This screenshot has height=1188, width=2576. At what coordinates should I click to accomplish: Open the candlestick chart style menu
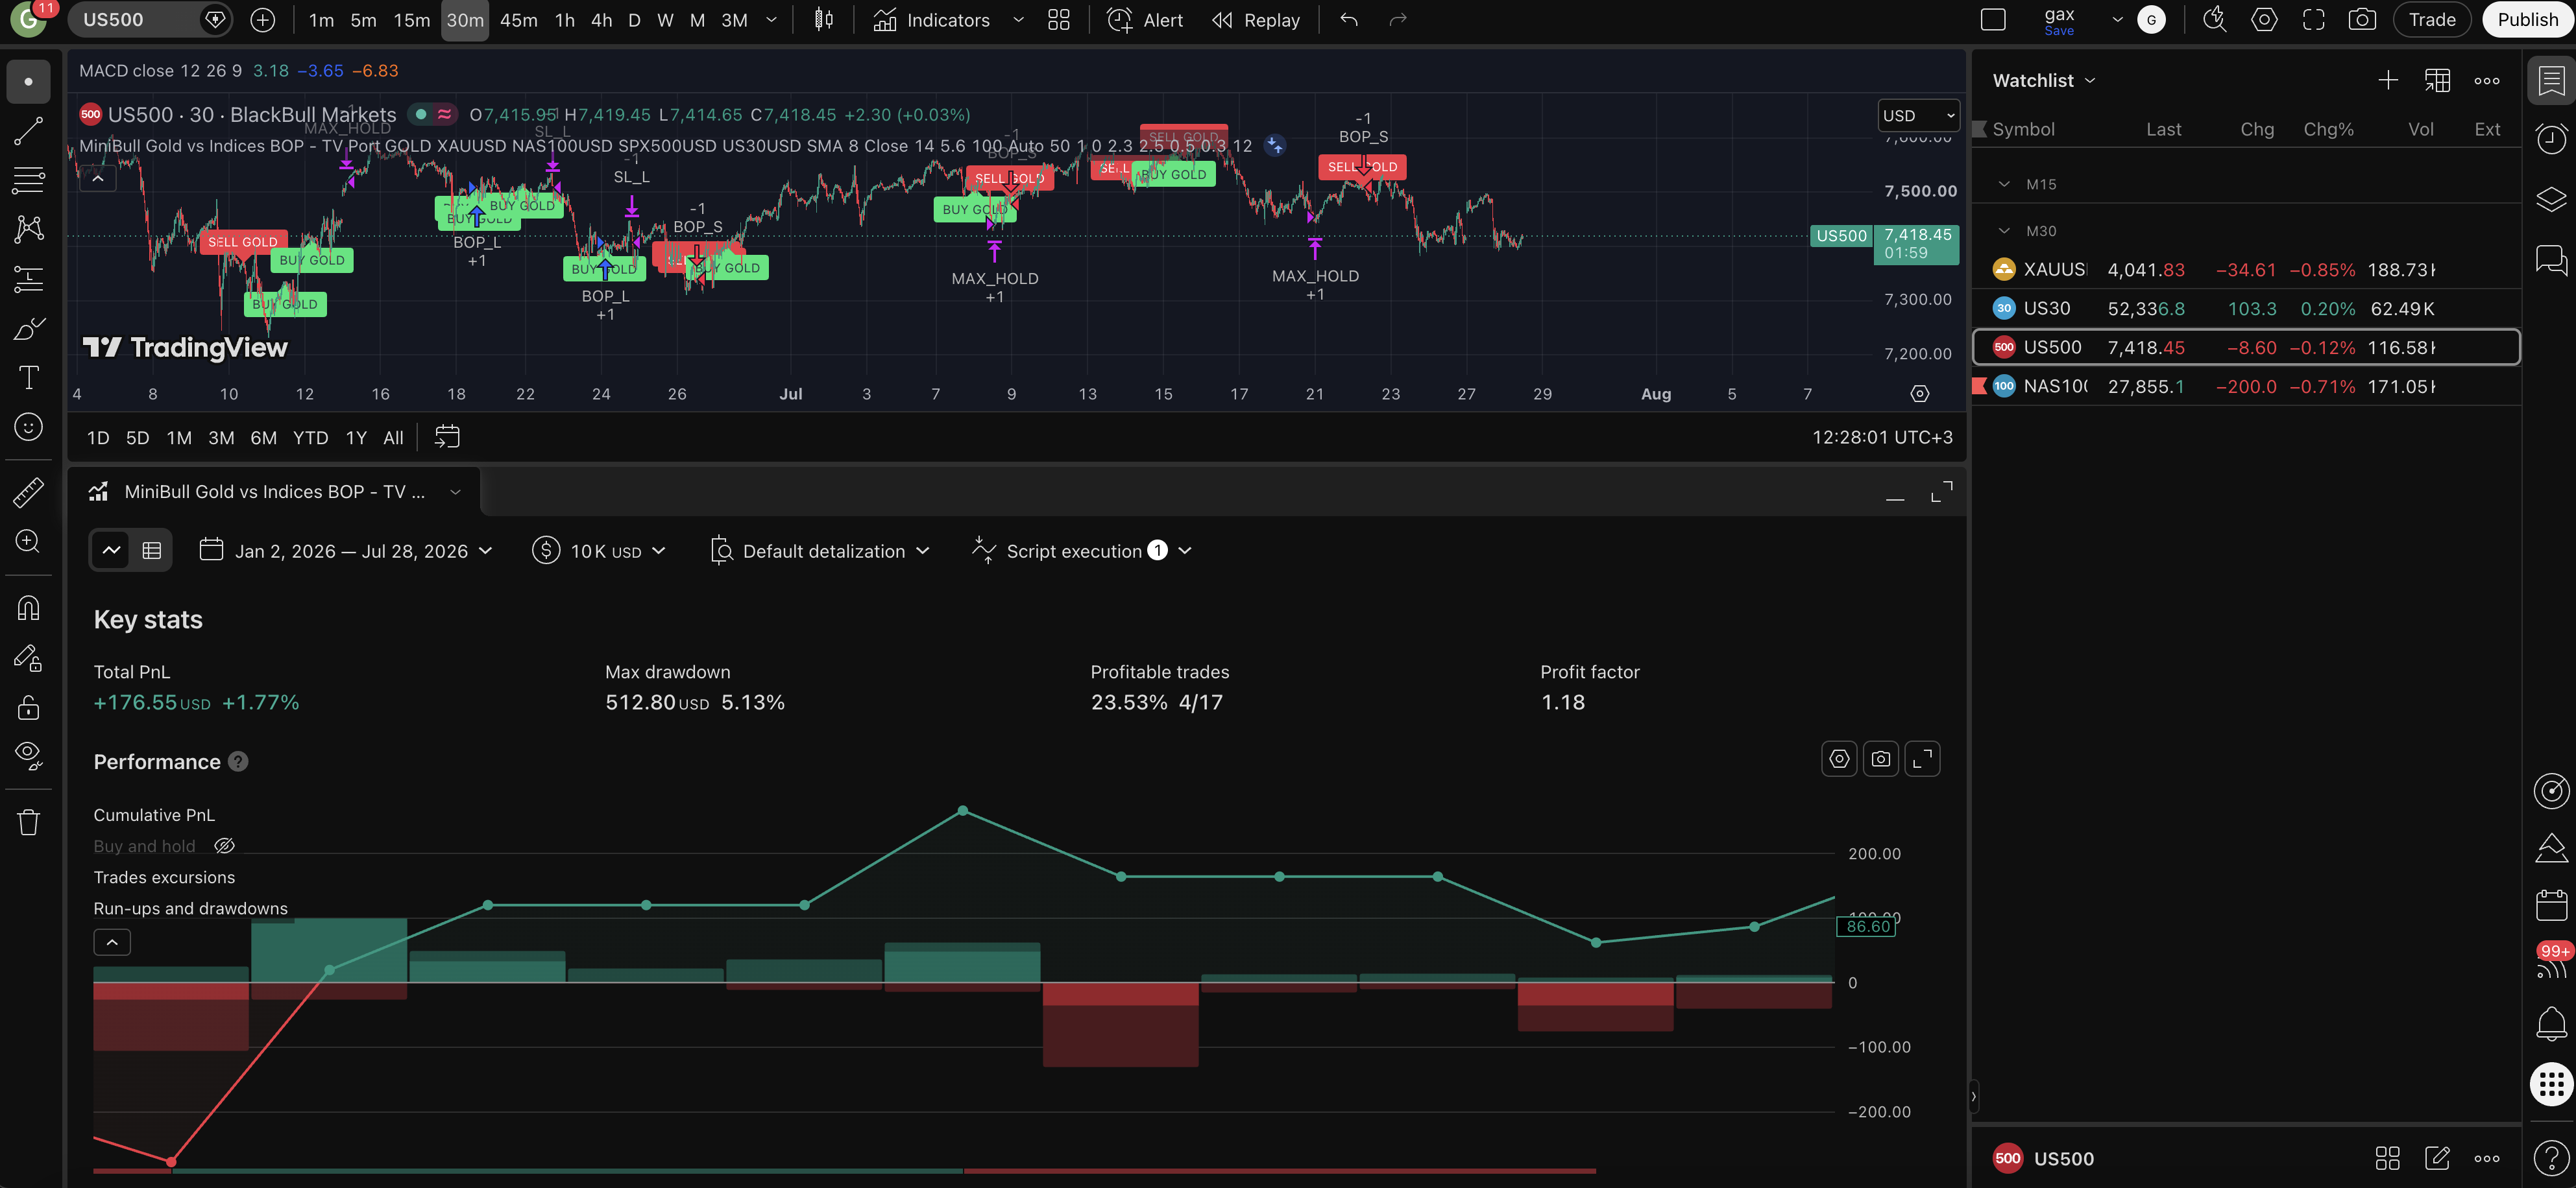click(824, 20)
